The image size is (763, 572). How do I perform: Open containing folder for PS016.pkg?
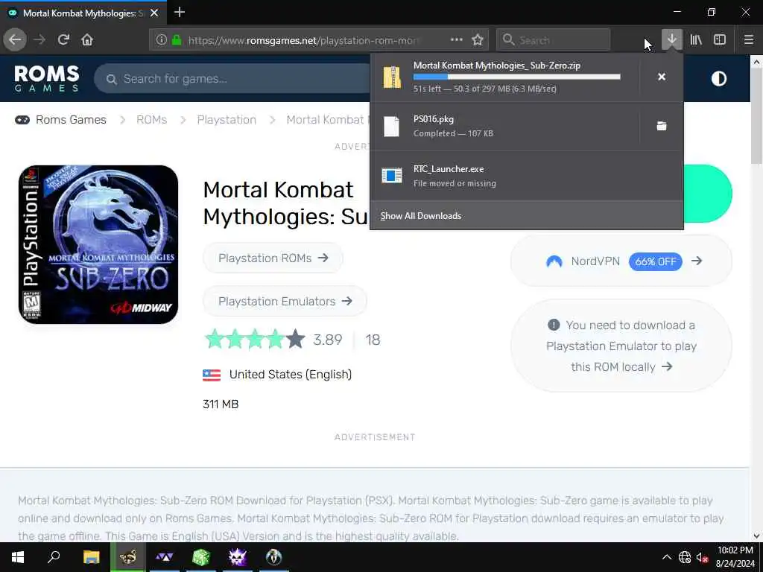tap(662, 126)
